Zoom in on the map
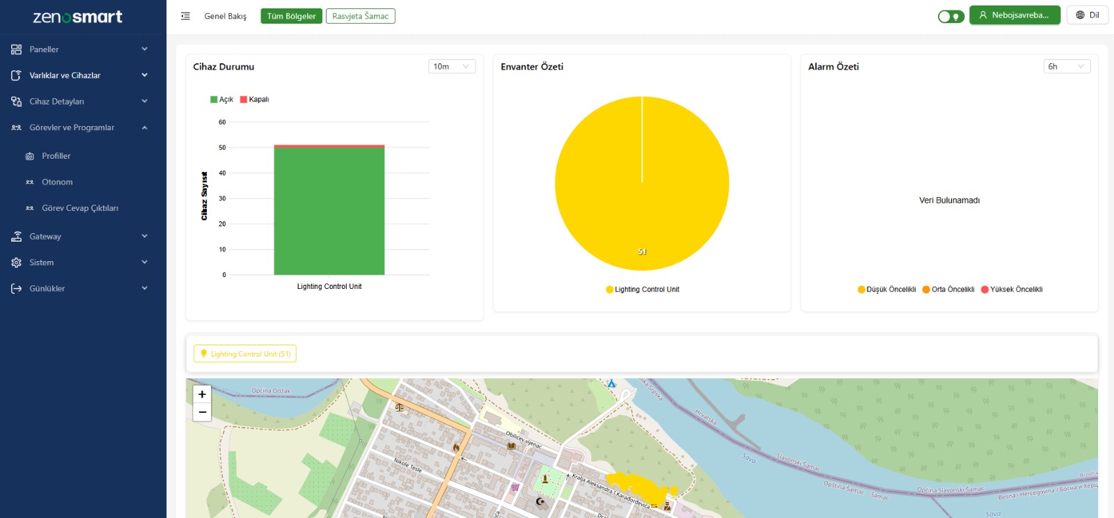 (202, 394)
